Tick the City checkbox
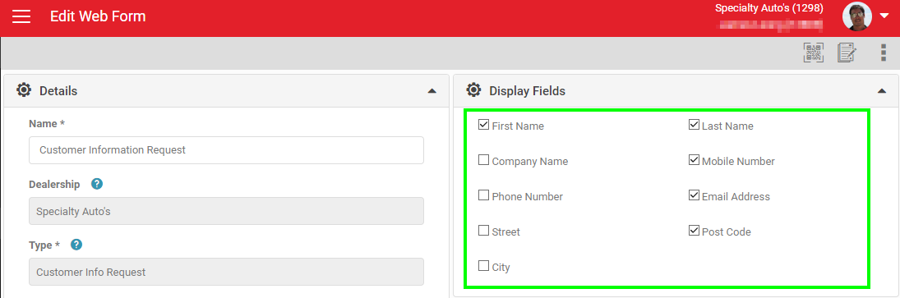900x298 pixels. pos(483,266)
